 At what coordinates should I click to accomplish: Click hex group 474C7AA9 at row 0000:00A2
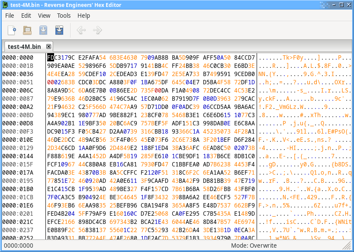(x=123, y=107)
